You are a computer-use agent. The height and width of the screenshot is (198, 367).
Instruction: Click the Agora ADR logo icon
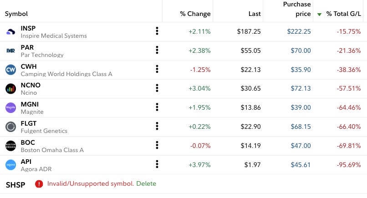(10, 164)
